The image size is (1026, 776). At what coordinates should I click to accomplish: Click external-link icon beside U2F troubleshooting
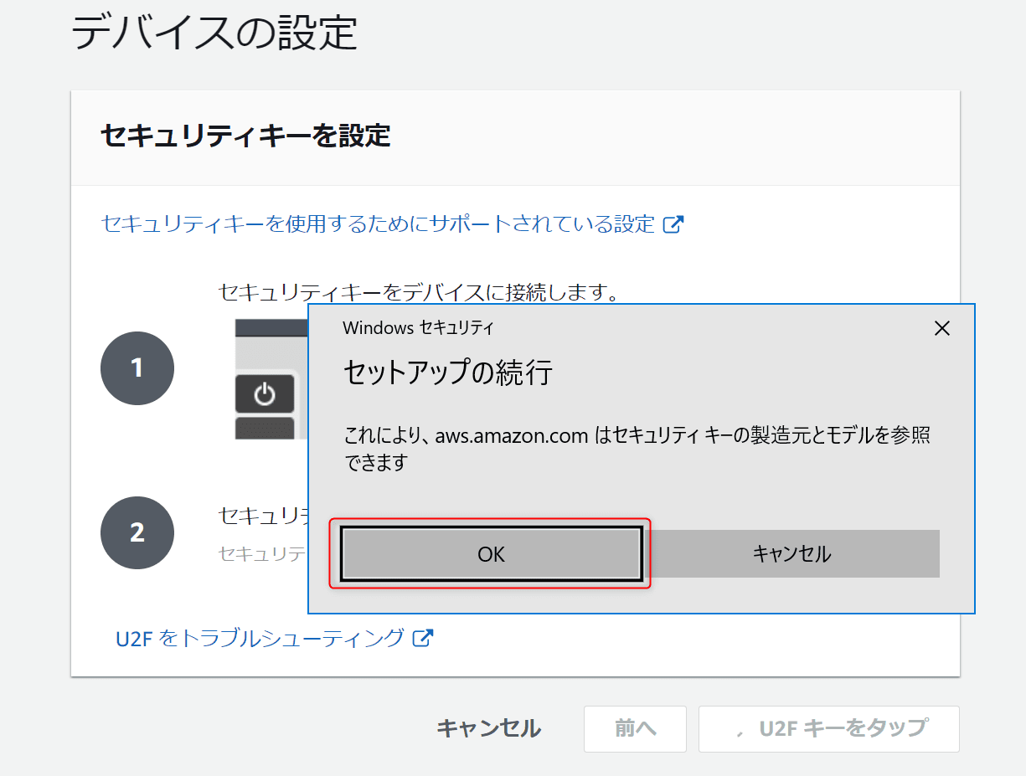click(x=424, y=639)
